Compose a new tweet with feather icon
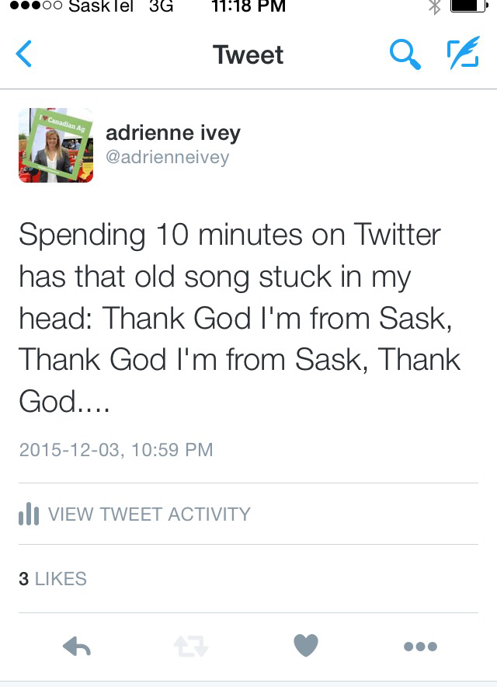 463,55
